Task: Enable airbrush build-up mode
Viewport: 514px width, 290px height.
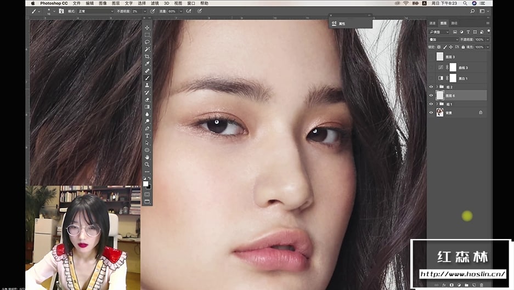Action: click(x=189, y=11)
